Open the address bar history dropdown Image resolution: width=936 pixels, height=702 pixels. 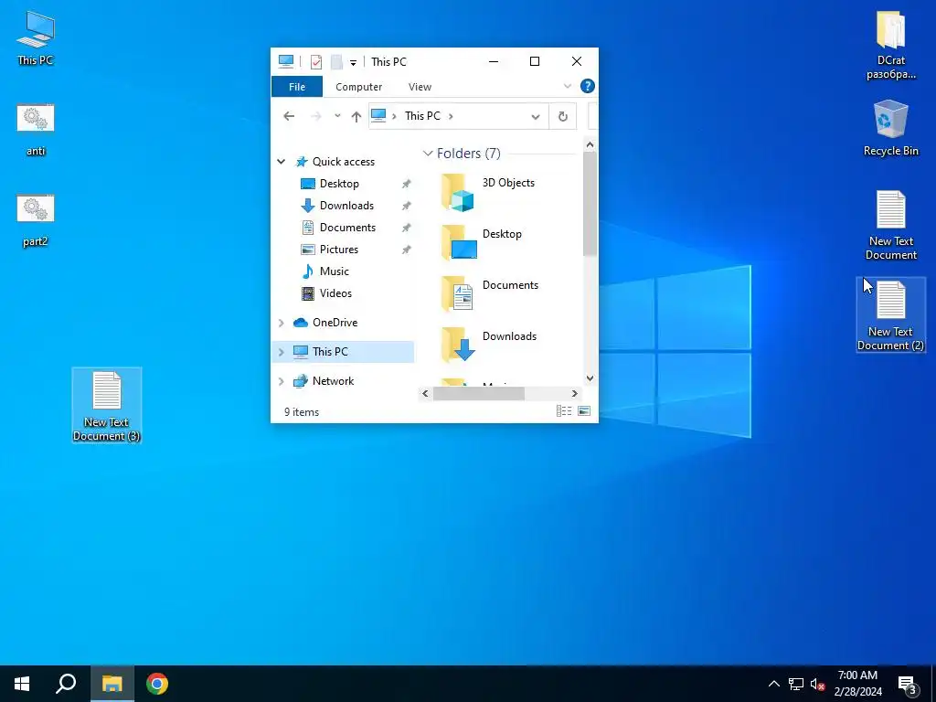pos(536,116)
